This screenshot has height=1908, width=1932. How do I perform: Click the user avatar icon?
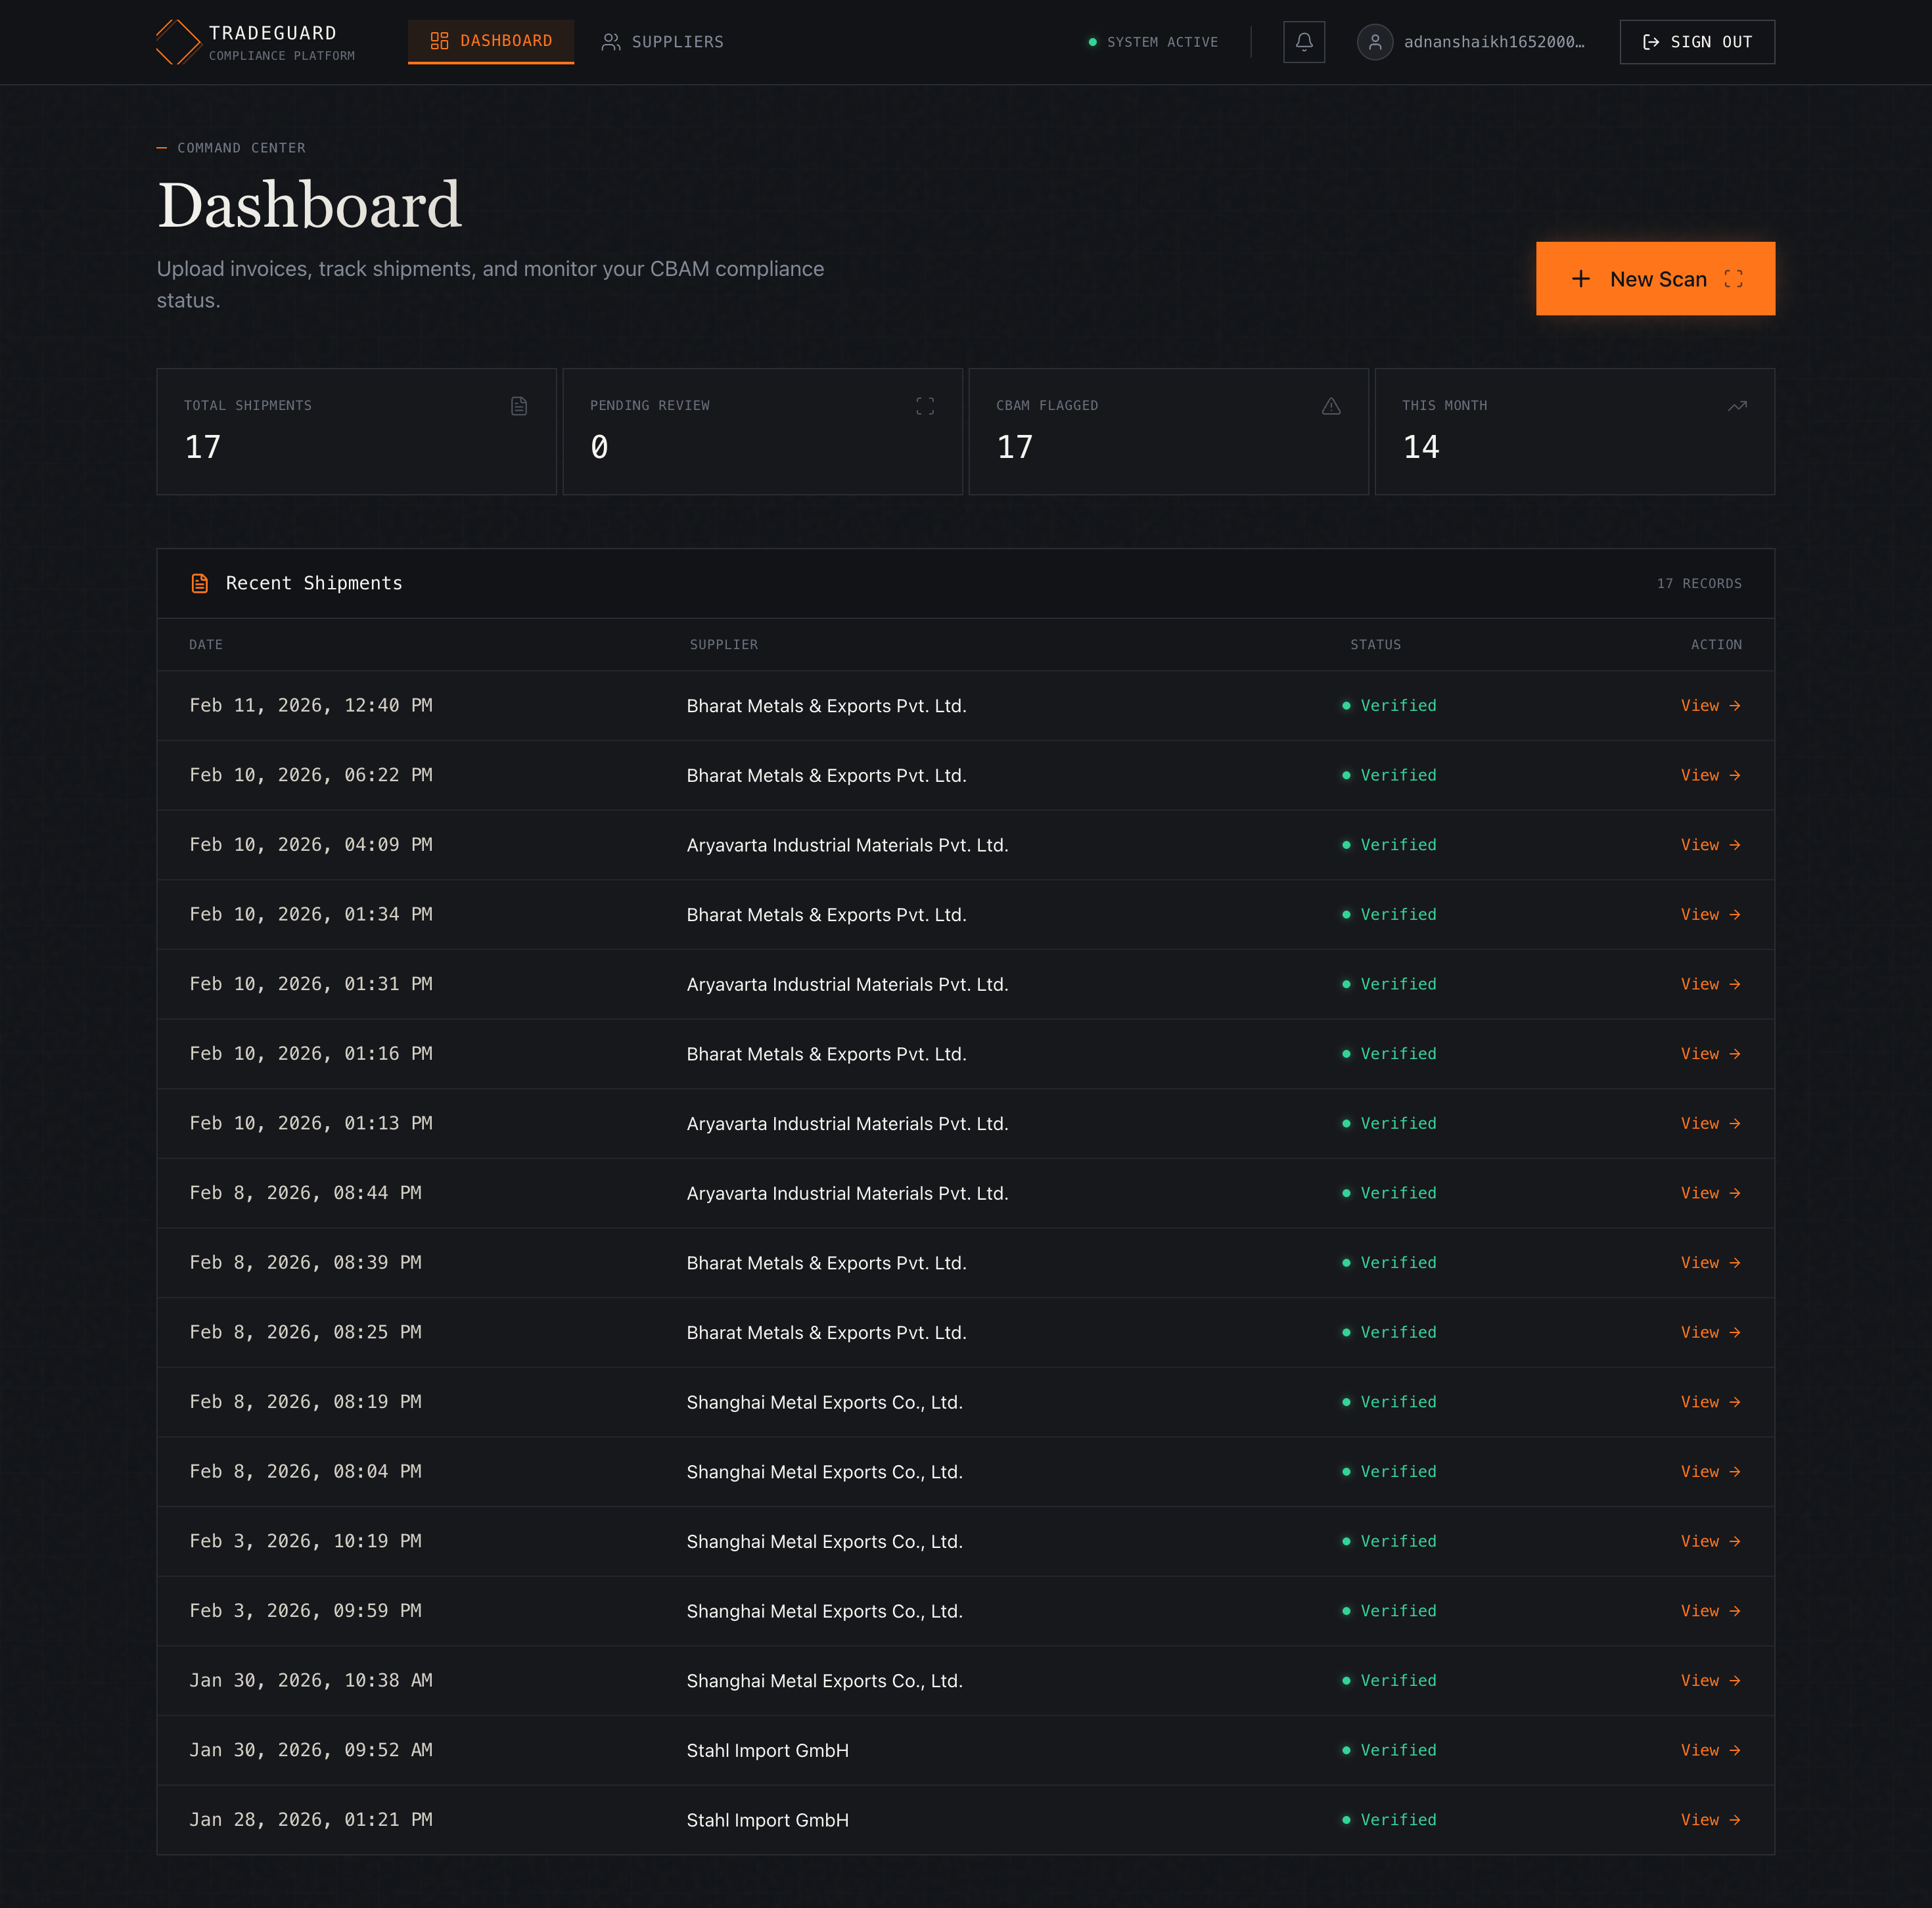pos(1375,42)
